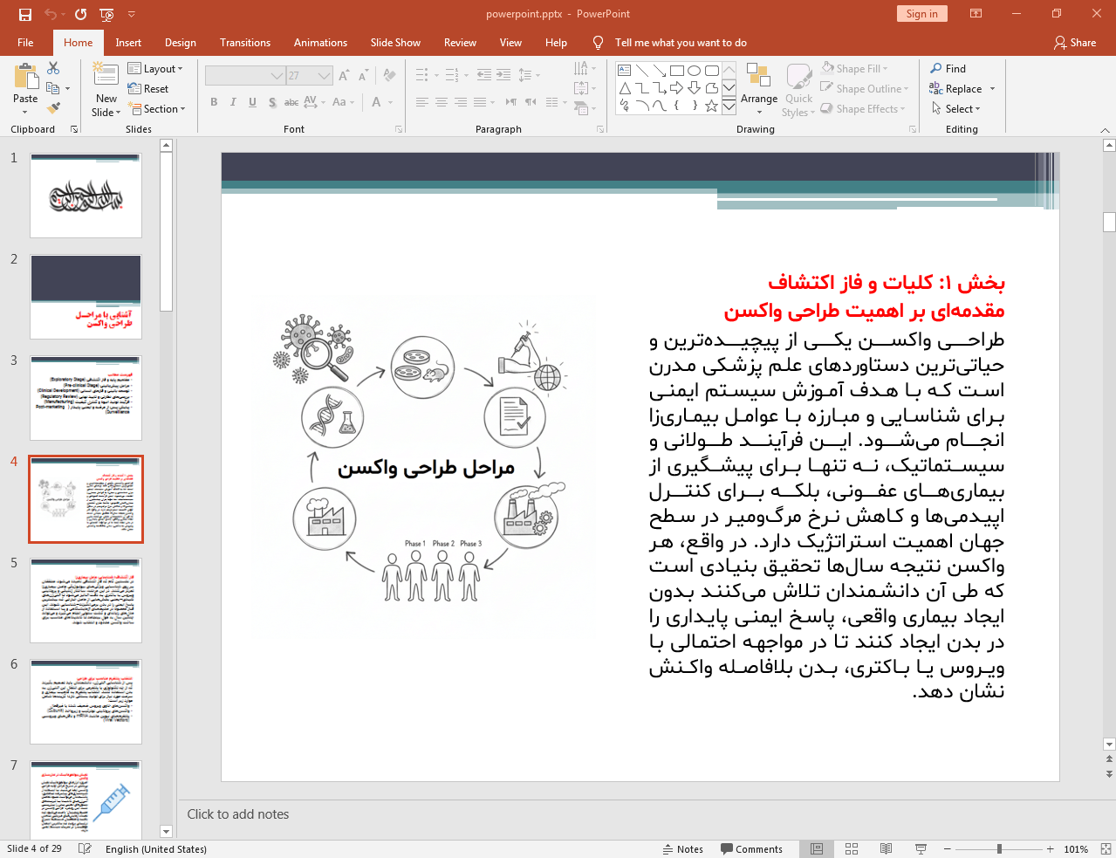Click the Redo/Repeat icon in title bar
This screenshot has width=1116, height=858.
click(x=80, y=14)
